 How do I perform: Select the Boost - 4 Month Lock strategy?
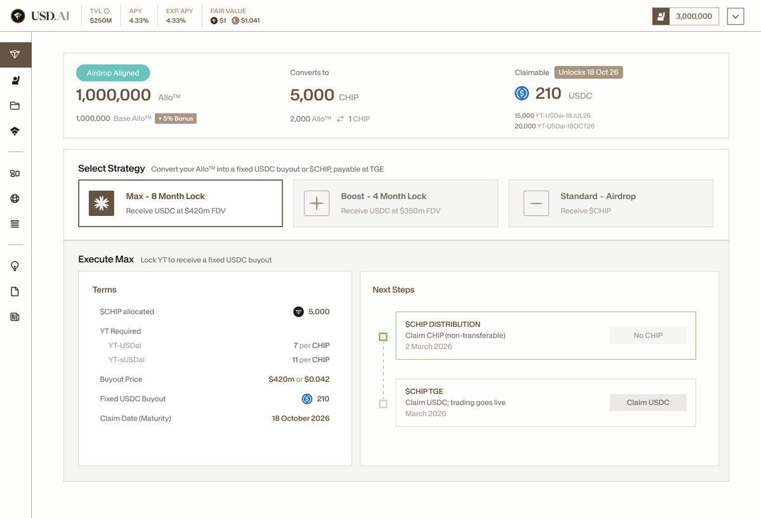[395, 203]
